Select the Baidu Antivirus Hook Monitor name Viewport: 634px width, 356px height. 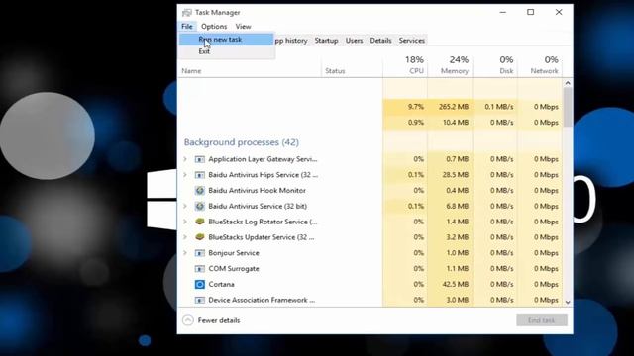click(x=258, y=191)
